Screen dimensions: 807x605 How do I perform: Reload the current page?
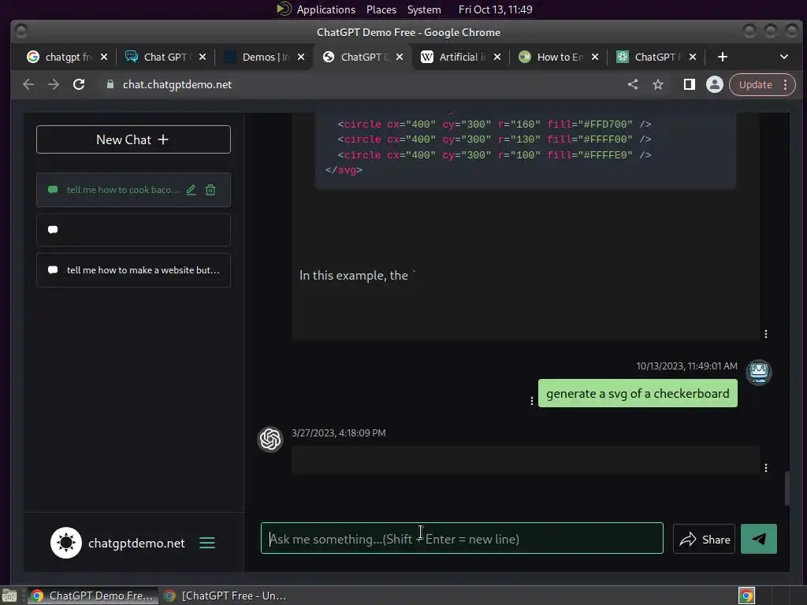coord(79,84)
